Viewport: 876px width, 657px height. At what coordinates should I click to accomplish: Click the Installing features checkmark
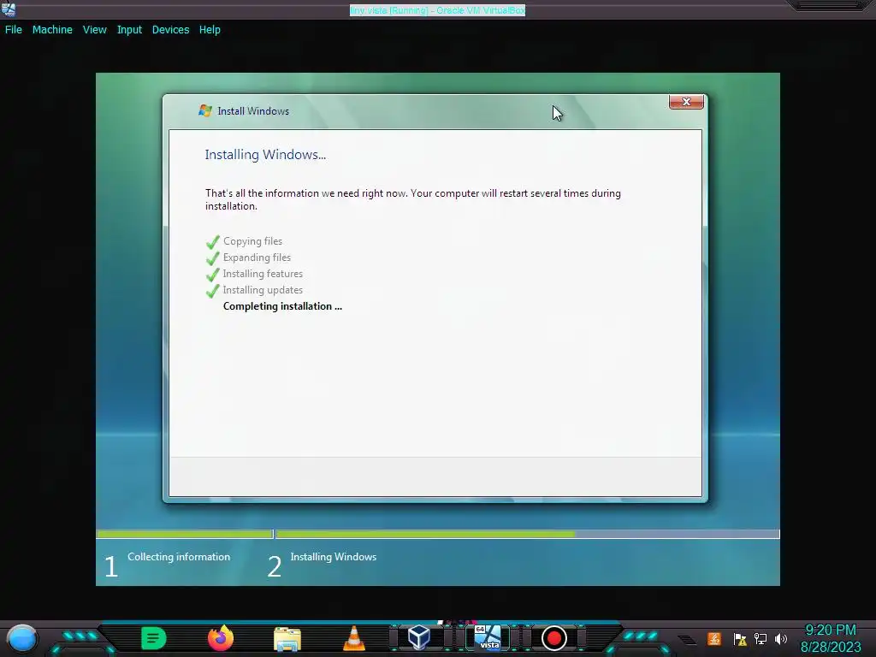pyautogui.click(x=213, y=275)
